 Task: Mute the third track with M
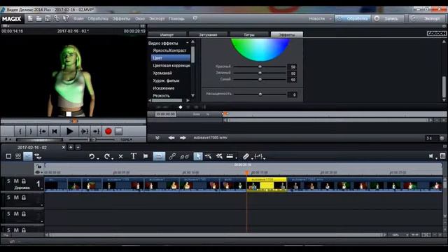(16, 213)
